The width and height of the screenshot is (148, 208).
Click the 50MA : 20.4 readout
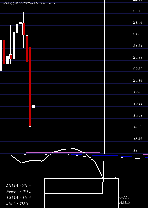coord(18,186)
